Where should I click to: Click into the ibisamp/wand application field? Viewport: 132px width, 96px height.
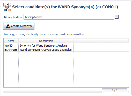pos(69,17)
